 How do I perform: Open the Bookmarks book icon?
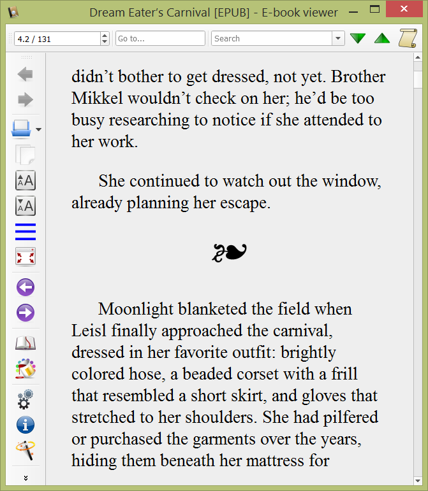(x=26, y=343)
